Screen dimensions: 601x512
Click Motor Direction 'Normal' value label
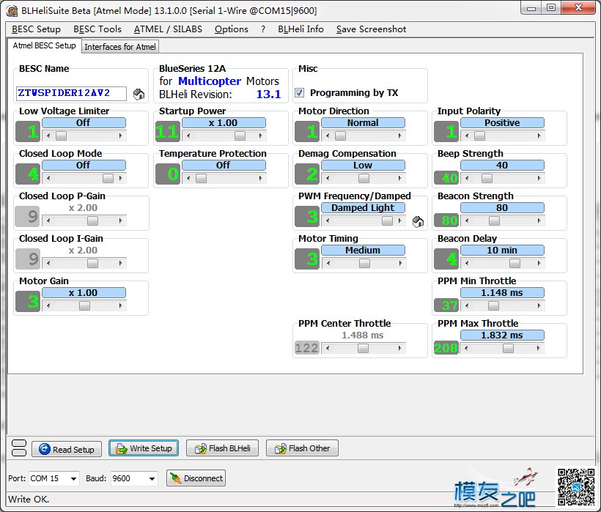(363, 122)
